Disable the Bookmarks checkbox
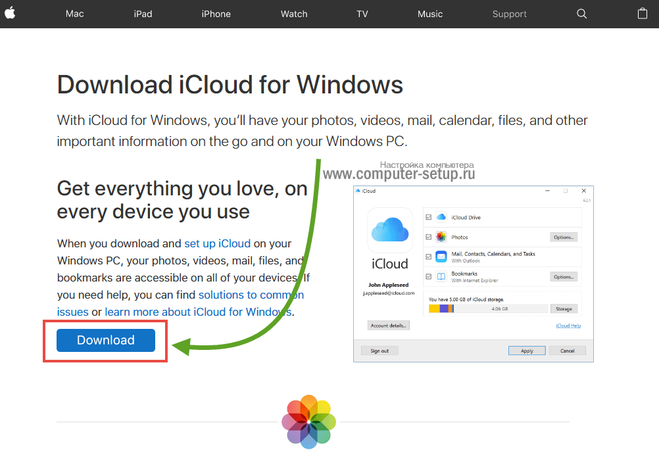 pyautogui.click(x=429, y=276)
